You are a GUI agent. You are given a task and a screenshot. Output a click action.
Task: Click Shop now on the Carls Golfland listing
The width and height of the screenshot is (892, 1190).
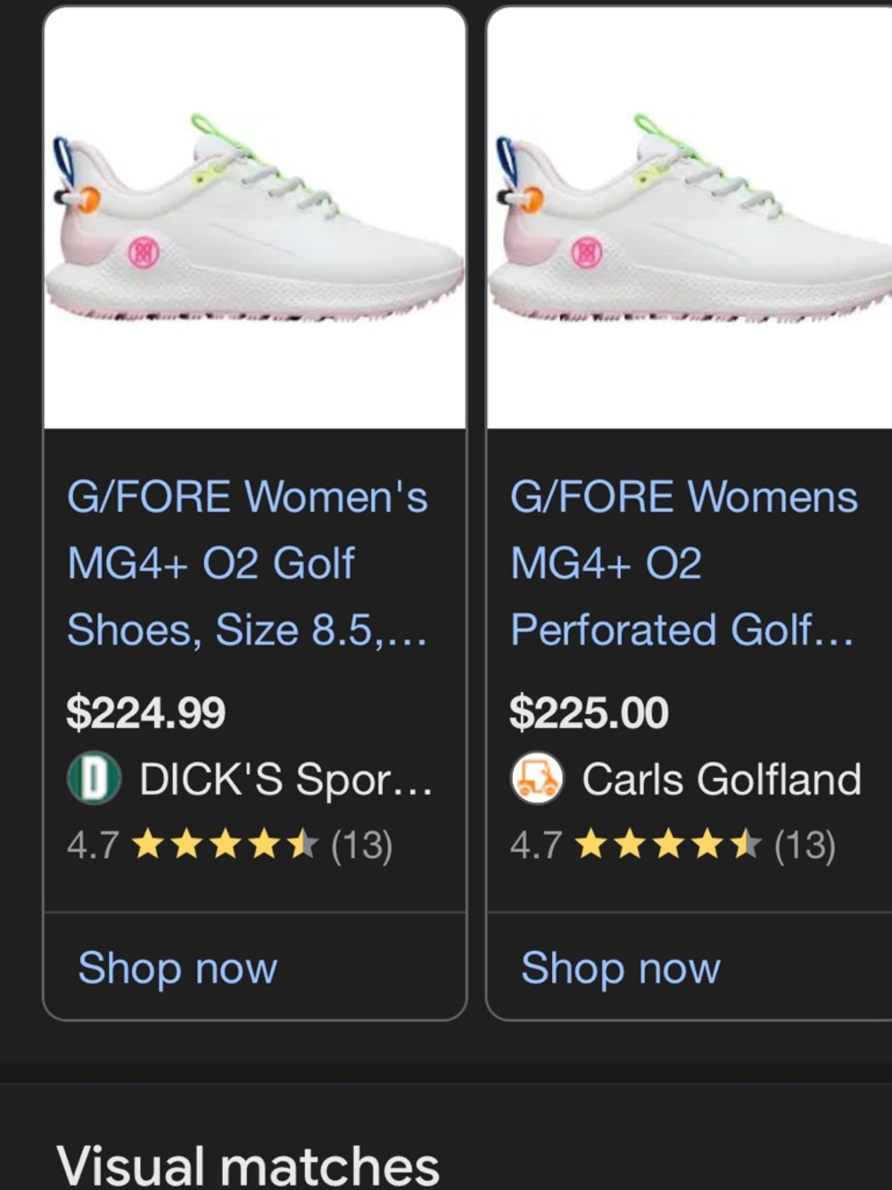621,968
